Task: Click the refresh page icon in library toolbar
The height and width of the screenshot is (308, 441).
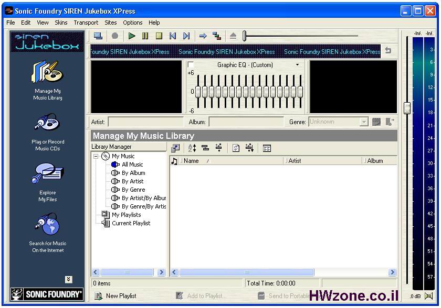Action: click(x=236, y=148)
